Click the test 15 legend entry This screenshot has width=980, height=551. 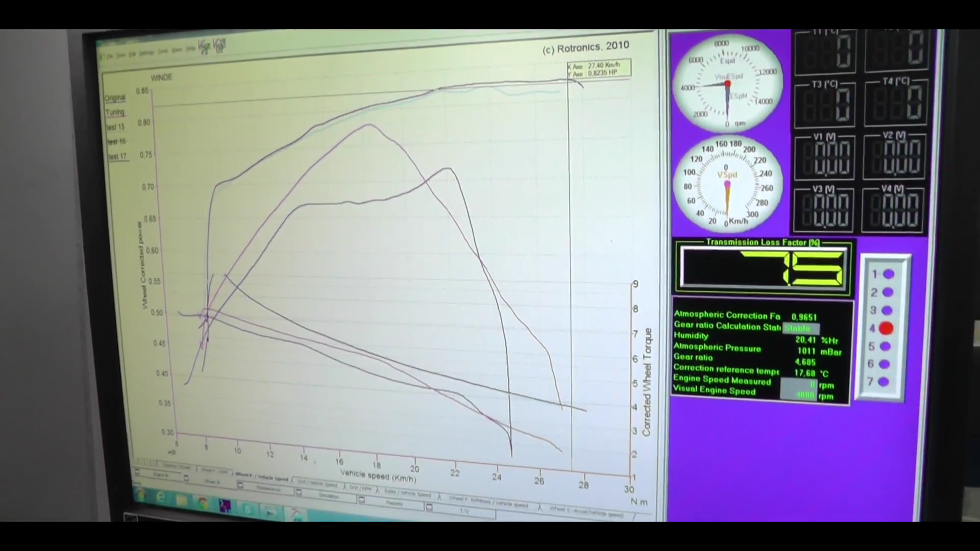(115, 127)
